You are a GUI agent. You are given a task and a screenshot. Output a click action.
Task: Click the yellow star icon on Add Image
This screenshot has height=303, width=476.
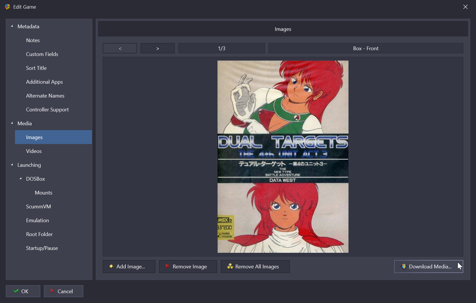click(111, 266)
